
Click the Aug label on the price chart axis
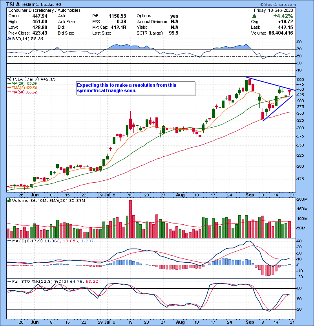pyautogui.click(x=180, y=195)
